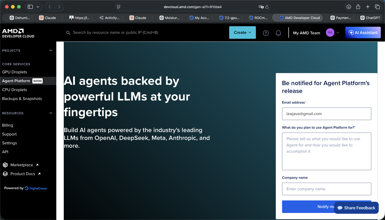Open the Safari sidebar options chevron

click(38, 7)
